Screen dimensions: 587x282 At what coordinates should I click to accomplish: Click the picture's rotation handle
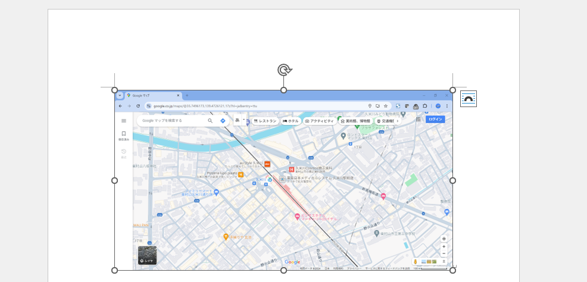coord(284,70)
